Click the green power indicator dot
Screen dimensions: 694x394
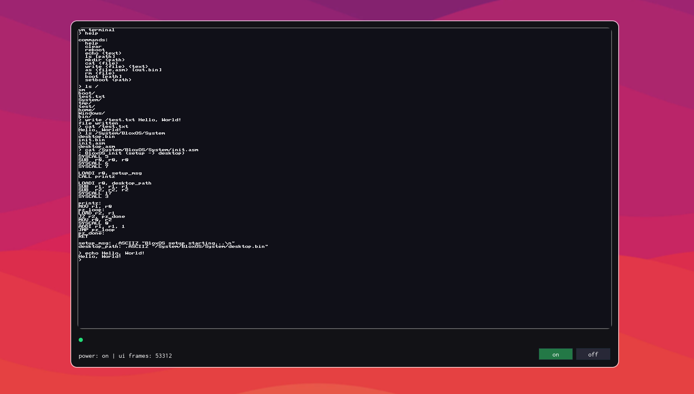[x=80, y=340]
